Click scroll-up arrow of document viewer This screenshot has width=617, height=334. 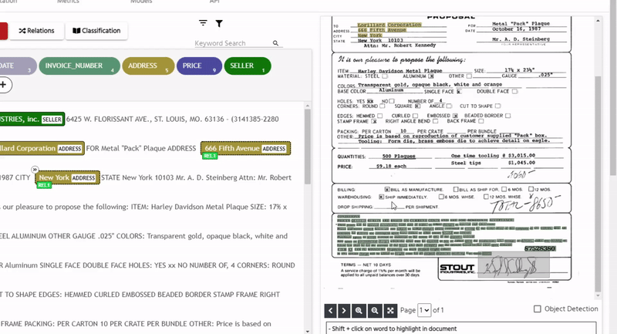tap(598, 21)
